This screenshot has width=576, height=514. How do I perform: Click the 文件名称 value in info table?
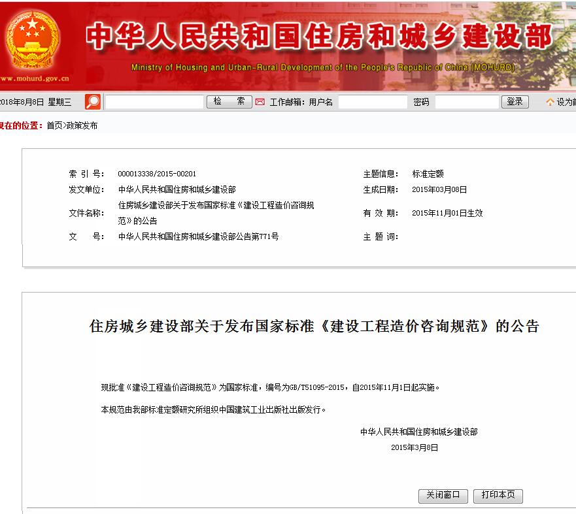(x=216, y=213)
